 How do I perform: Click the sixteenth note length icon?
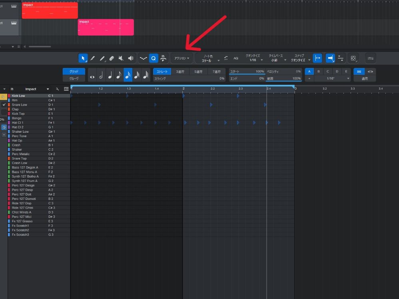pyautogui.click(x=128, y=75)
